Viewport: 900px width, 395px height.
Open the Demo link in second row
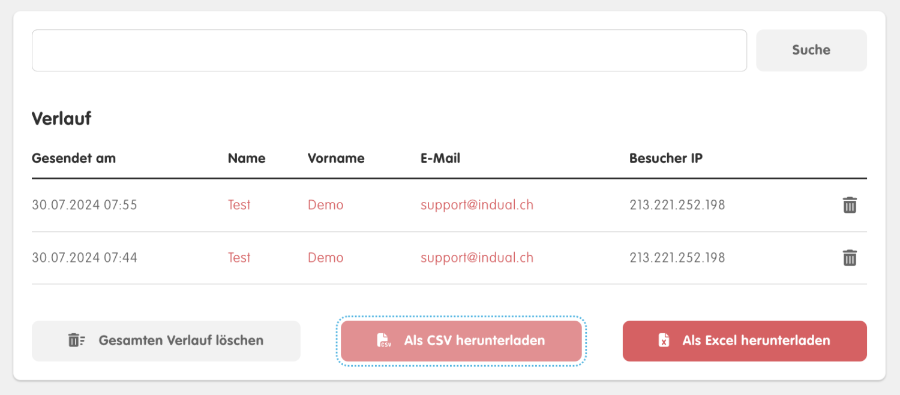click(325, 258)
